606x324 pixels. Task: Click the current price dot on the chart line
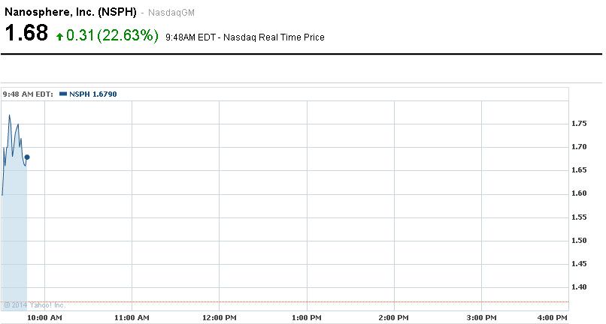pyautogui.click(x=27, y=157)
